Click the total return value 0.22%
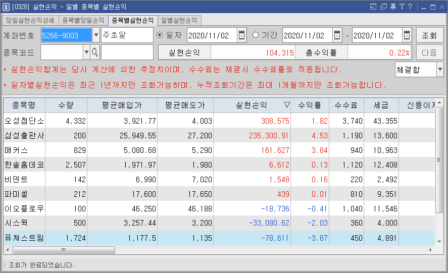Viewport: 448px width, 273px height. (379, 52)
